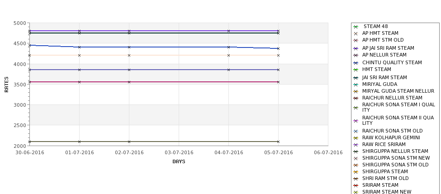Click the HMT STEAM green legend marker
The width and height of the screenshot is (441, 194).
click(x=356, y=70)
